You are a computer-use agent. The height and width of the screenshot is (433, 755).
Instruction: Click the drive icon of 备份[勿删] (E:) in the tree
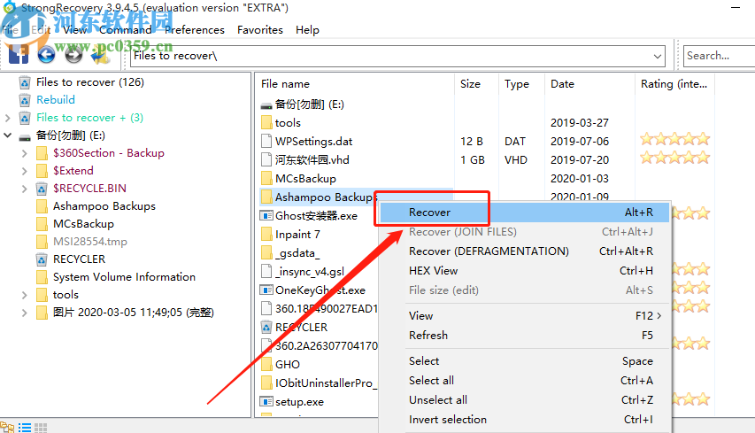[25, 136]
